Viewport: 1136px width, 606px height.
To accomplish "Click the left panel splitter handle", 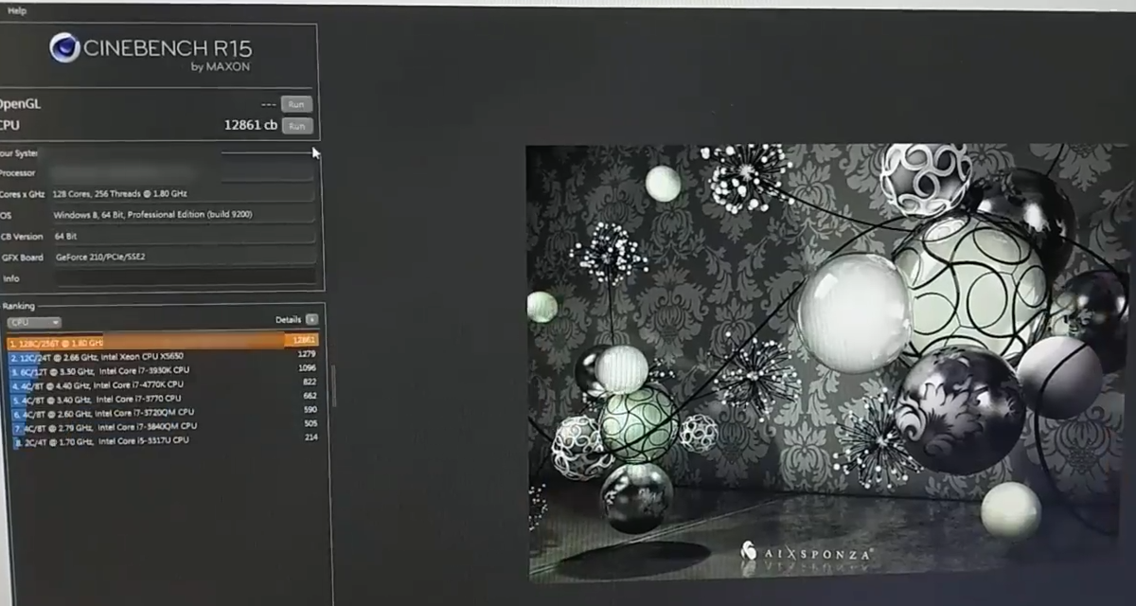I will 333,385.
